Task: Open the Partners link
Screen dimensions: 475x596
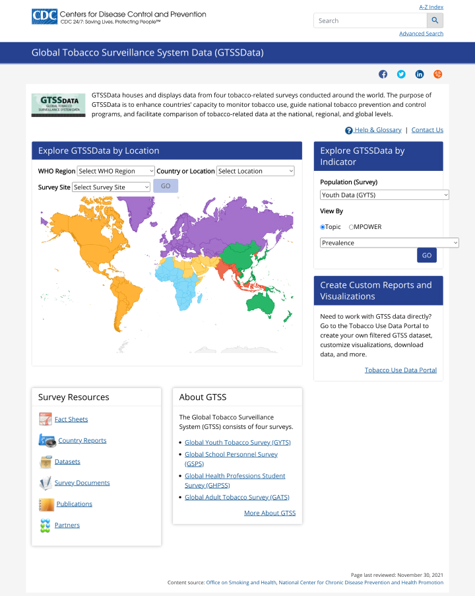Action: [67, 525]
